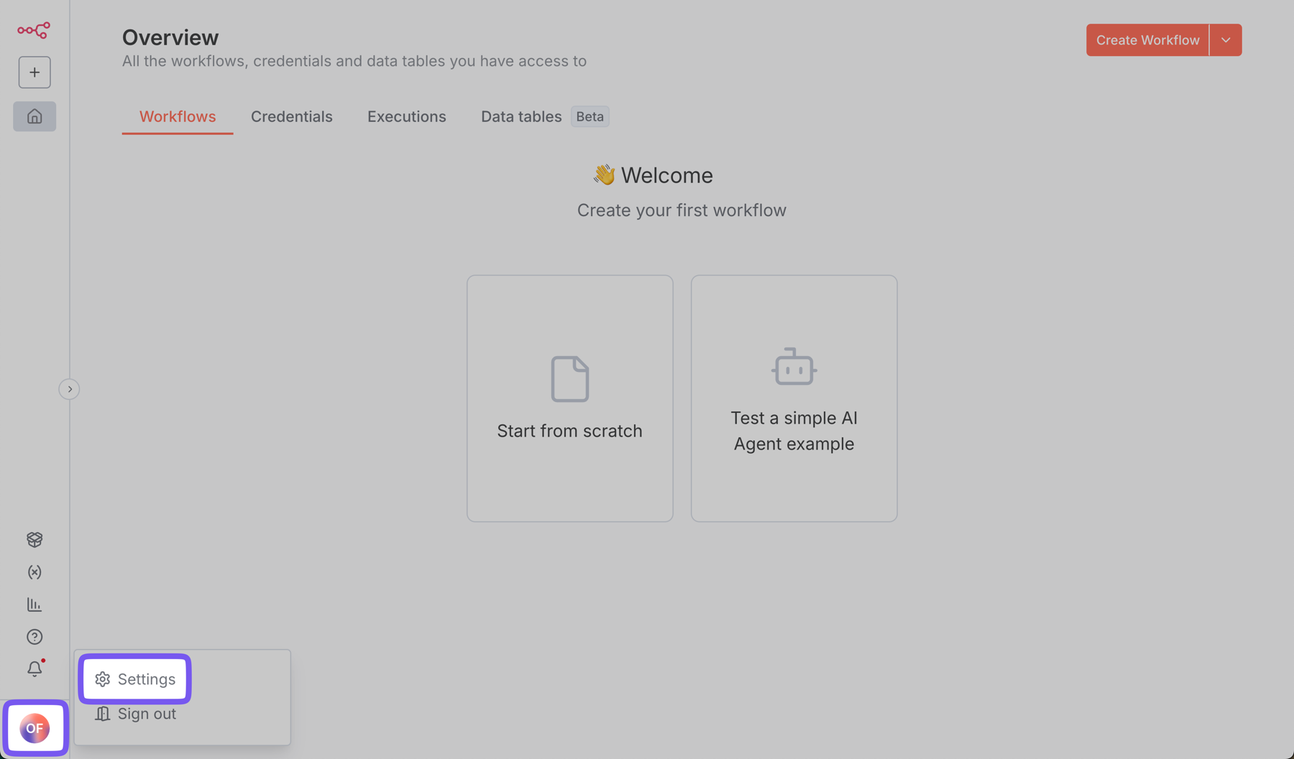Image resolution: width=1294 pixels, height=759 pixels.
Task: Click the Start from scratch card
Action: click(x=569, y=399)
